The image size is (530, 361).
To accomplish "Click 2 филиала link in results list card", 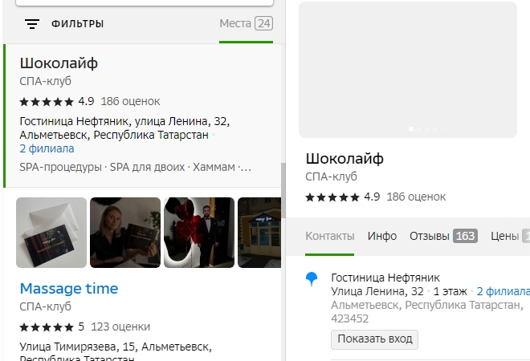I will [x=47, y=148].
